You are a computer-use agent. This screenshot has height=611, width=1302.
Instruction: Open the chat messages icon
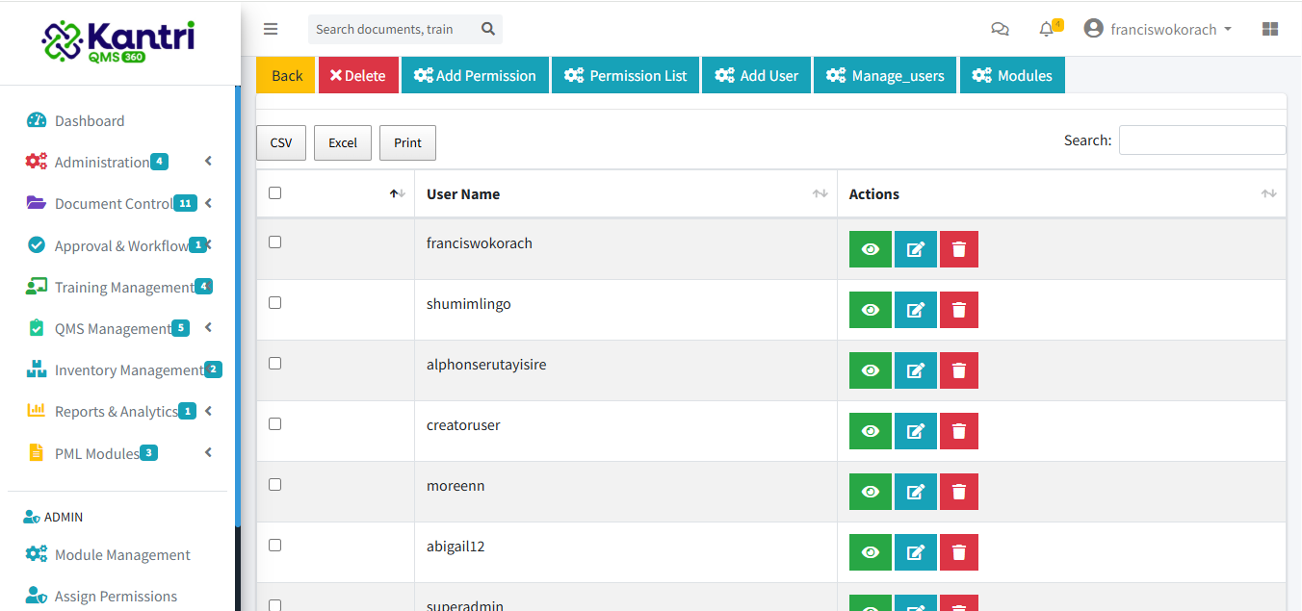coord(1000,29)
